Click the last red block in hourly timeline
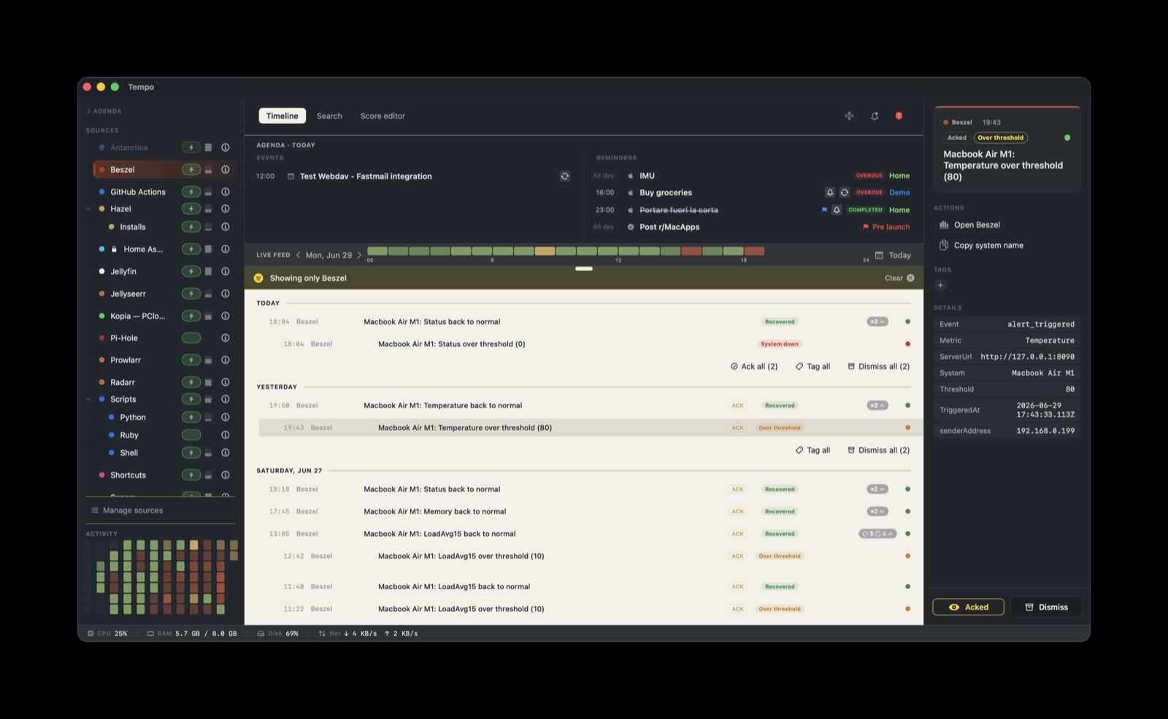This screenshot has height=719, width=1168. click(754, 251)
